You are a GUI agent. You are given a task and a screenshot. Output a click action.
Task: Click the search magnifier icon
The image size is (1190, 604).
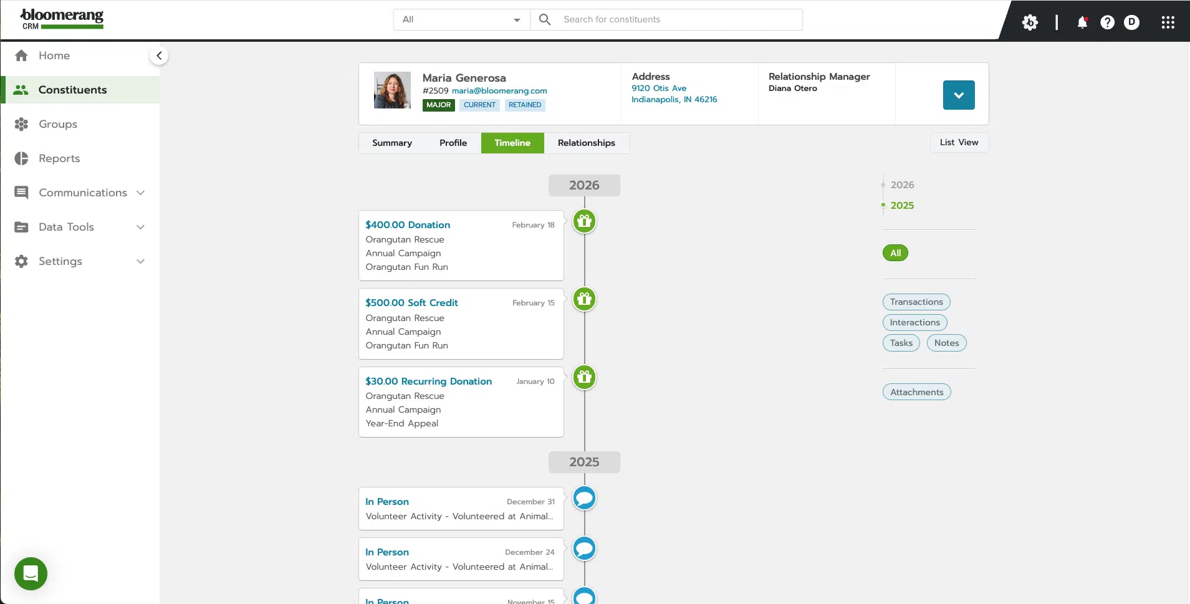click(545, 19)
